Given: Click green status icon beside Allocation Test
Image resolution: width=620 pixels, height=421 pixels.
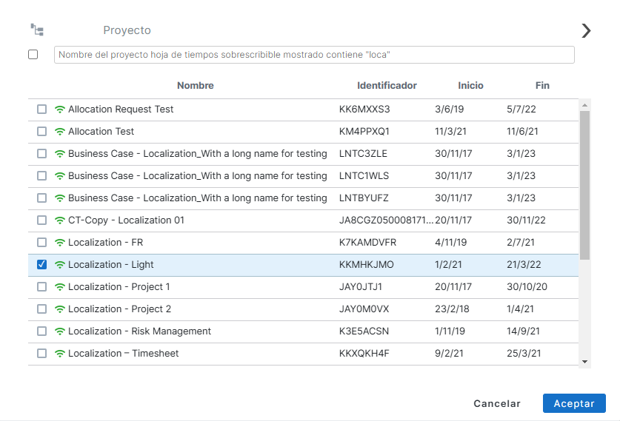Looking at the screenshot, I should pyautogui.click(x=60, y=132).
